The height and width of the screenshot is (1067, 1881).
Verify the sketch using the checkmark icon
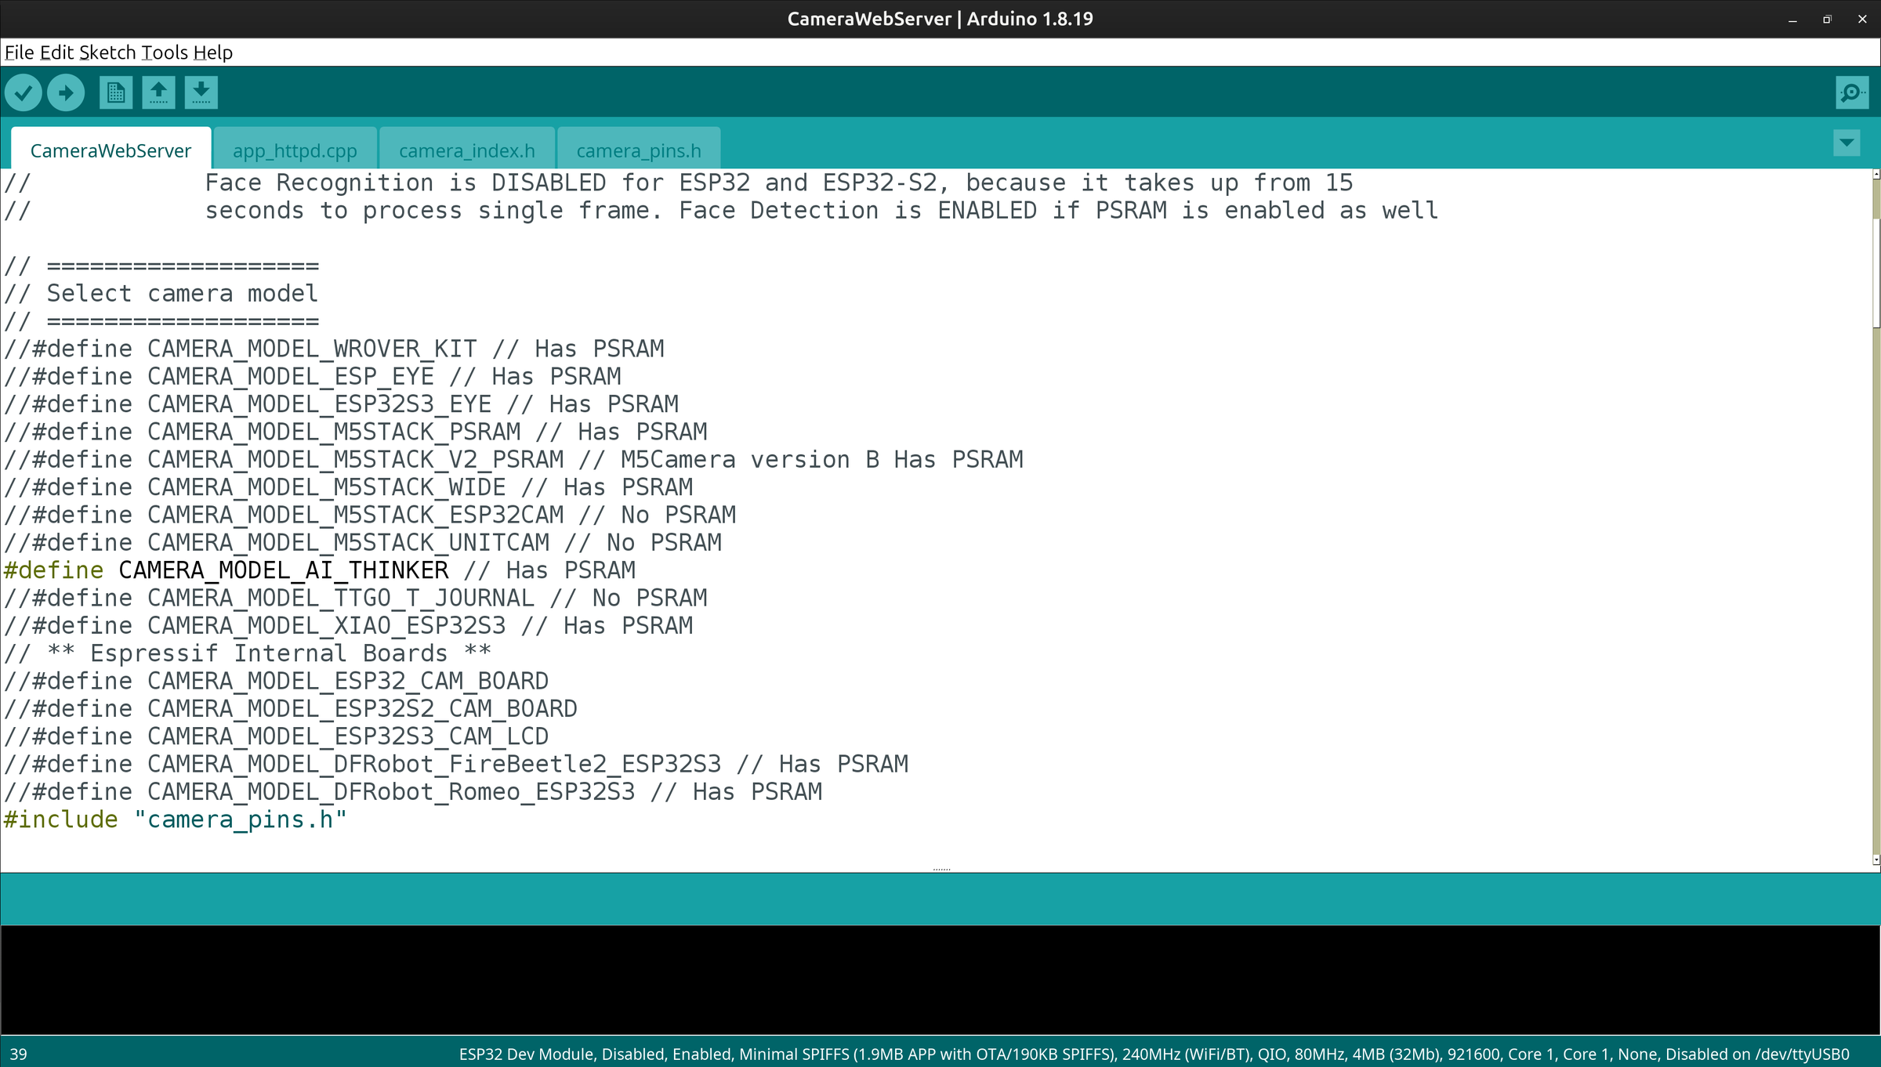coord(23,92)
